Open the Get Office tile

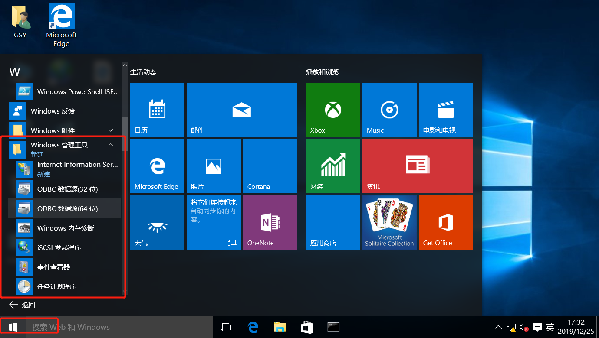click(x=446, y=222)
